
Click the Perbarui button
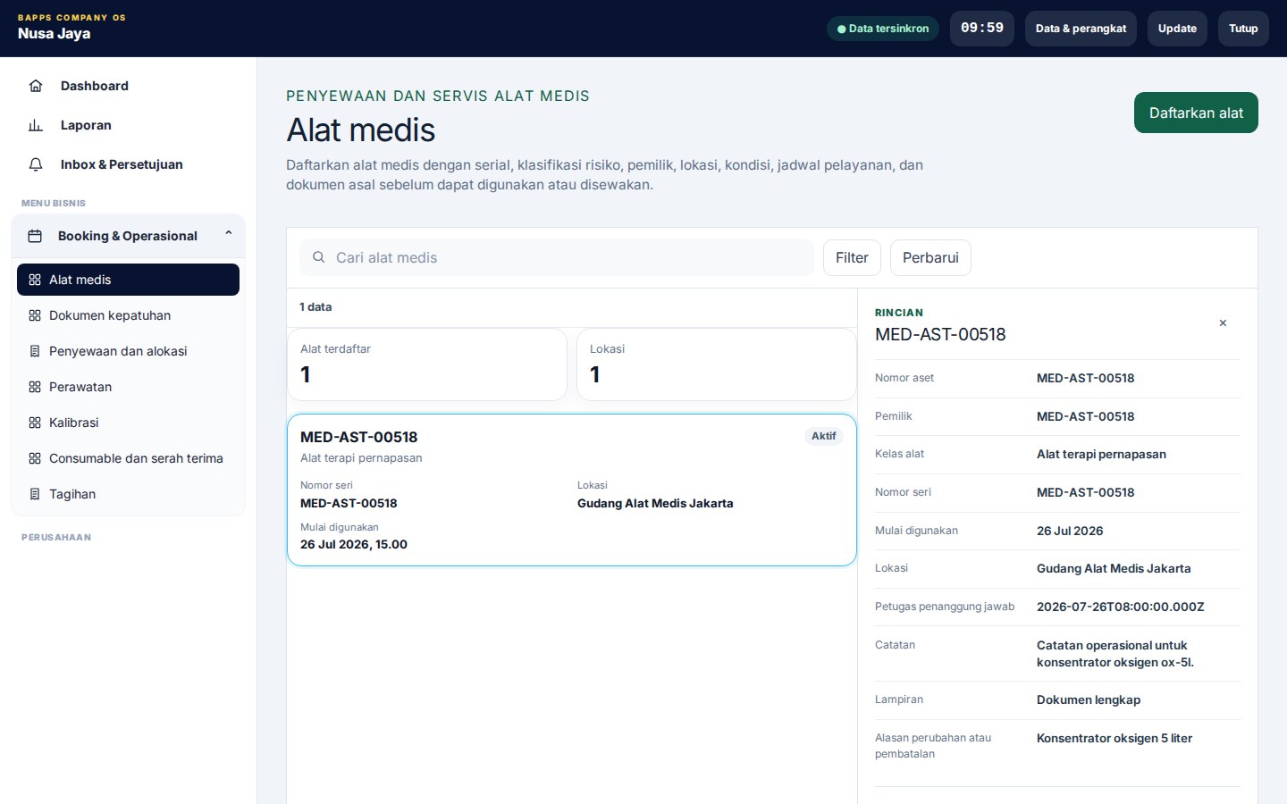tap(930, 257)
